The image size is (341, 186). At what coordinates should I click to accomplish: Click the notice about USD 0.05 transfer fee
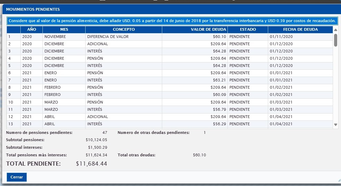click(172, 21)
